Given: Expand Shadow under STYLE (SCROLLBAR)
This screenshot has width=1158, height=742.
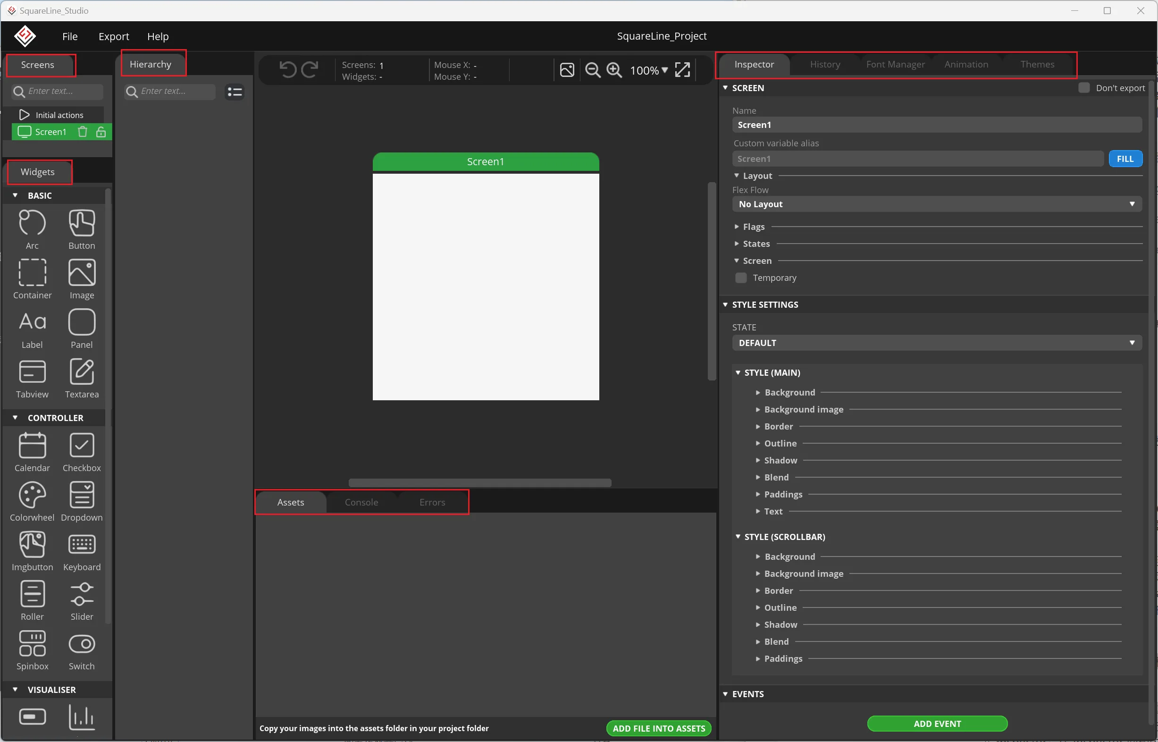Looking at the screenshot, I should coord(758,624).
